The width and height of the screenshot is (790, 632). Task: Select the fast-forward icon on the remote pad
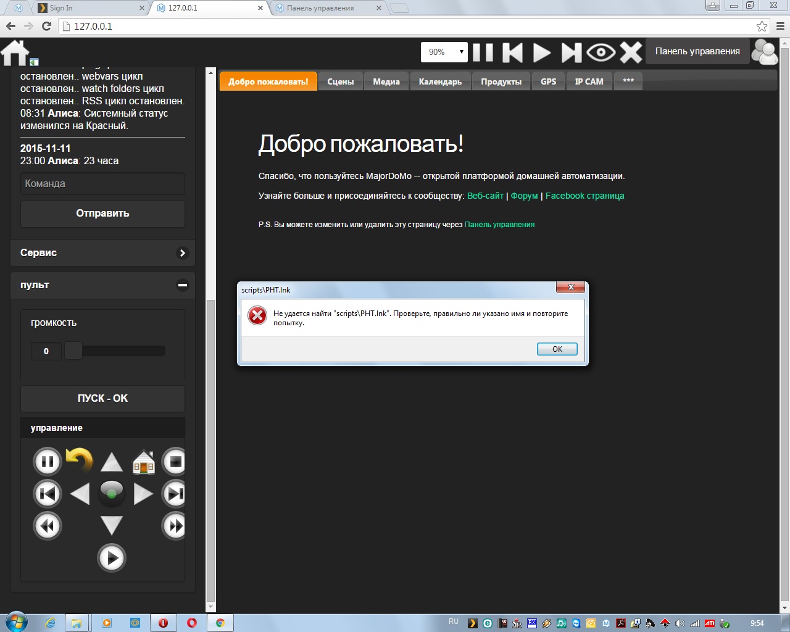[x=175, y=526]
